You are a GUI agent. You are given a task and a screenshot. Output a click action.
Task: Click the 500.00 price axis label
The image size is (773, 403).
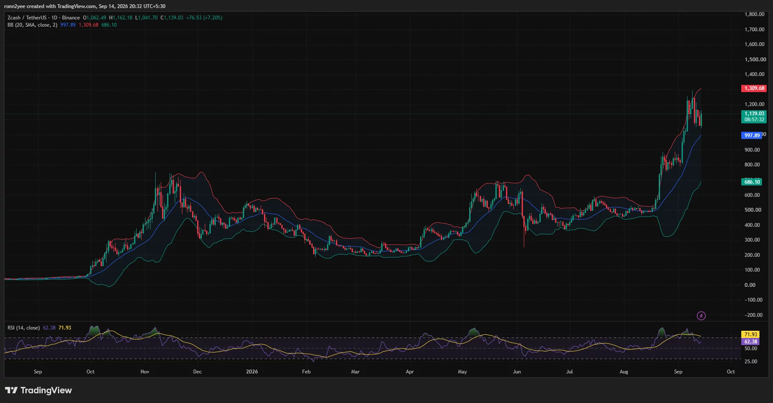pyautogui.click(x=753, y=210)
